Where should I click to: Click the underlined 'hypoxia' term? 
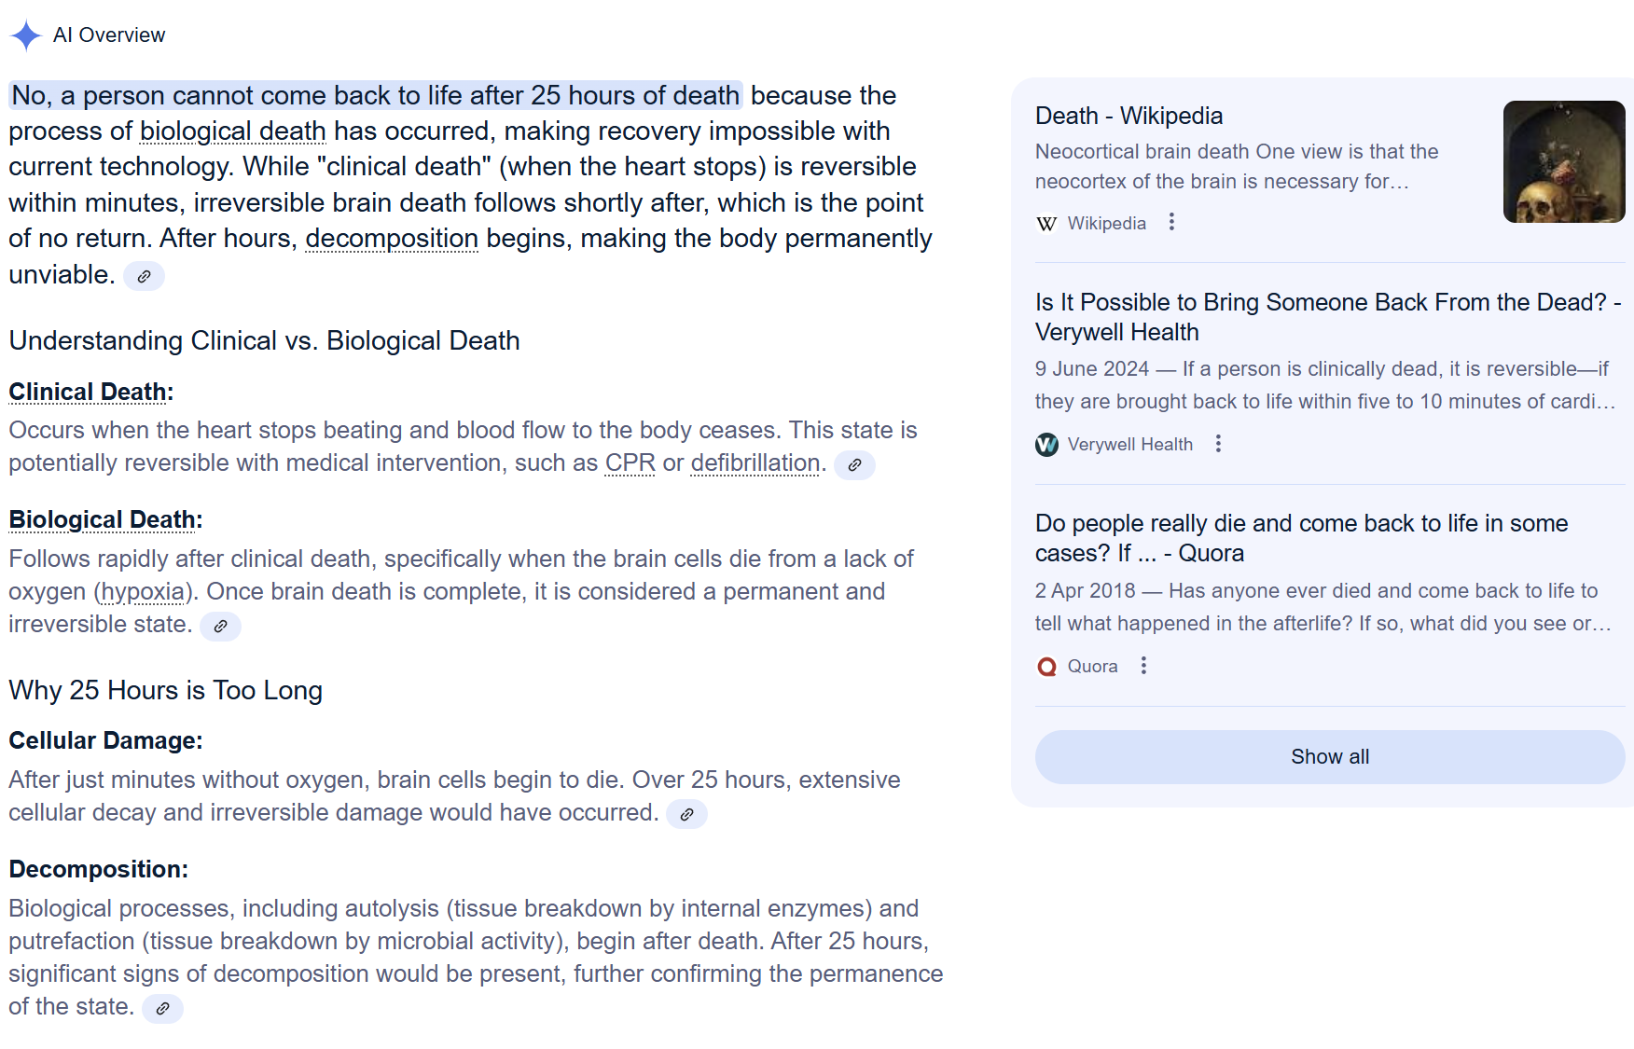(x=143, y=592)
